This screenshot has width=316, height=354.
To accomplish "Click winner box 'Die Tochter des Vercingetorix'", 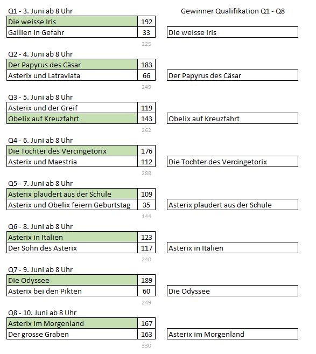I will 233,162.
